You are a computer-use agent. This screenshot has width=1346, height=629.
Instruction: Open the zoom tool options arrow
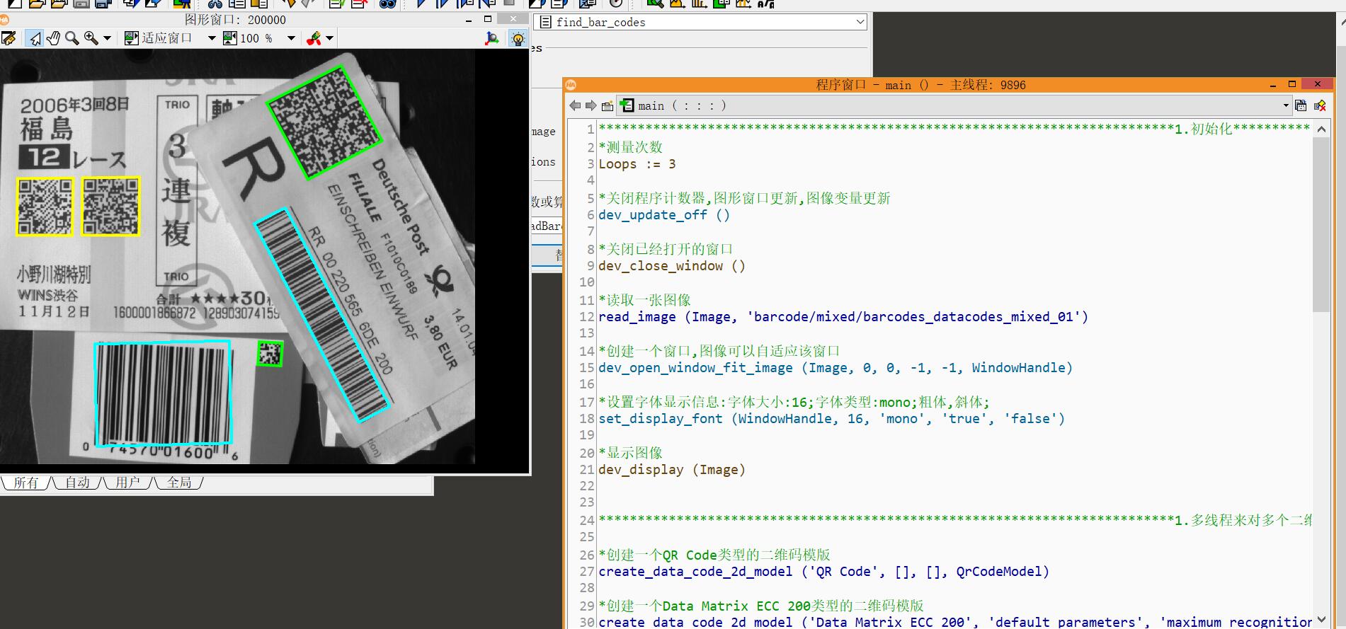107,38
